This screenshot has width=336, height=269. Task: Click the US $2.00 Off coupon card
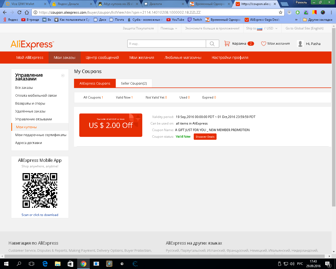click(x=111, y=125)
